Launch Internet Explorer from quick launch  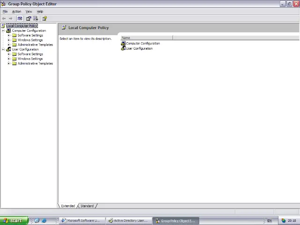44,221
